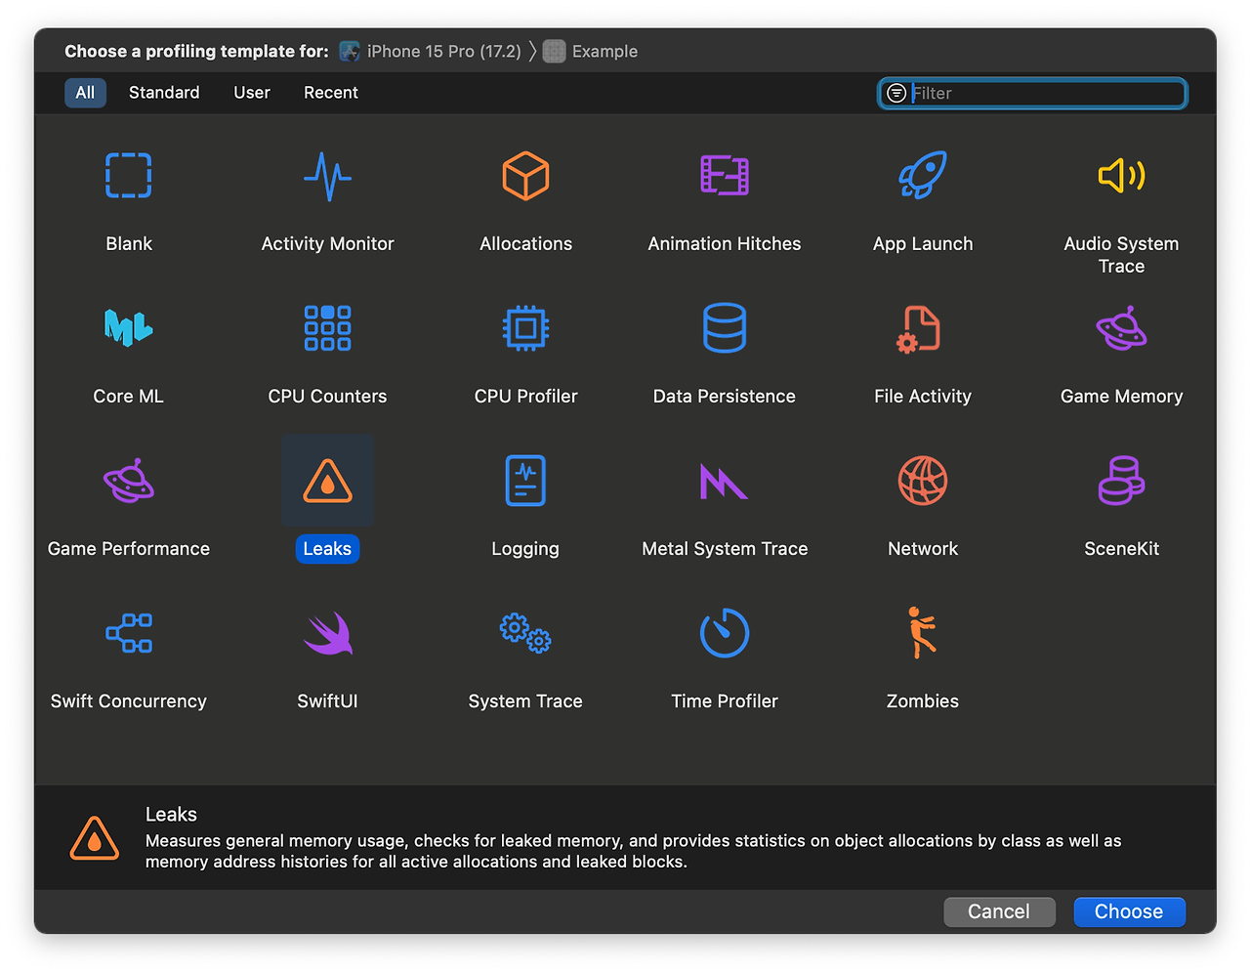Open the Example target selector
This screenshot has width=1250, height=973.
pos(591,51)
